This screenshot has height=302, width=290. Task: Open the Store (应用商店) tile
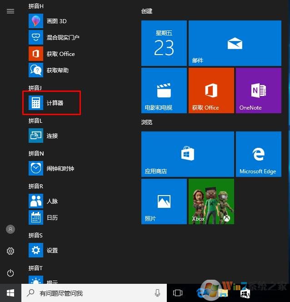pyautogui.click(x=188, y=154)
